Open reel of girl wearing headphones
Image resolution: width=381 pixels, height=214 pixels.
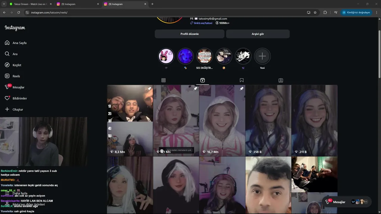tap(222, 185)
